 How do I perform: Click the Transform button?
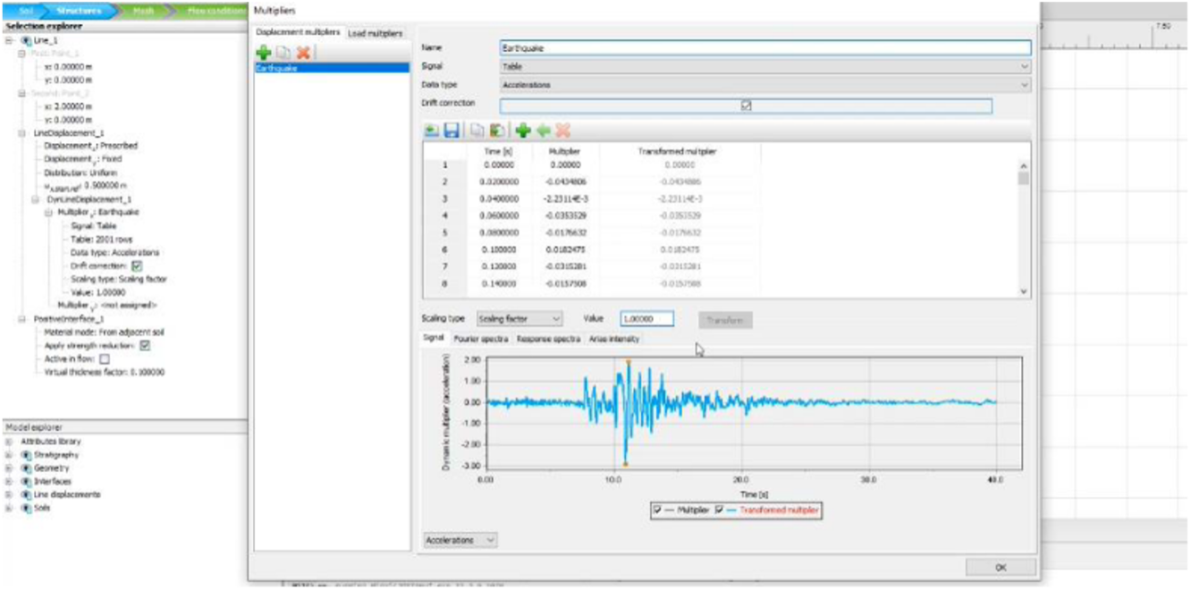click(724, 319)
